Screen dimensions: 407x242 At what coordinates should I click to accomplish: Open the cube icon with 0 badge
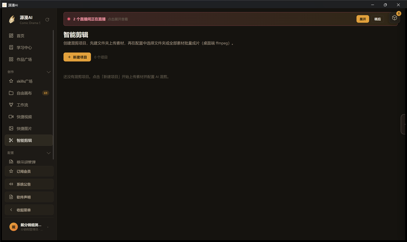click(395, 18)
